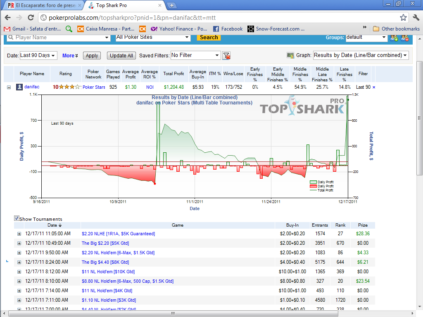Click the Apply button

click(x=92, y=56)
